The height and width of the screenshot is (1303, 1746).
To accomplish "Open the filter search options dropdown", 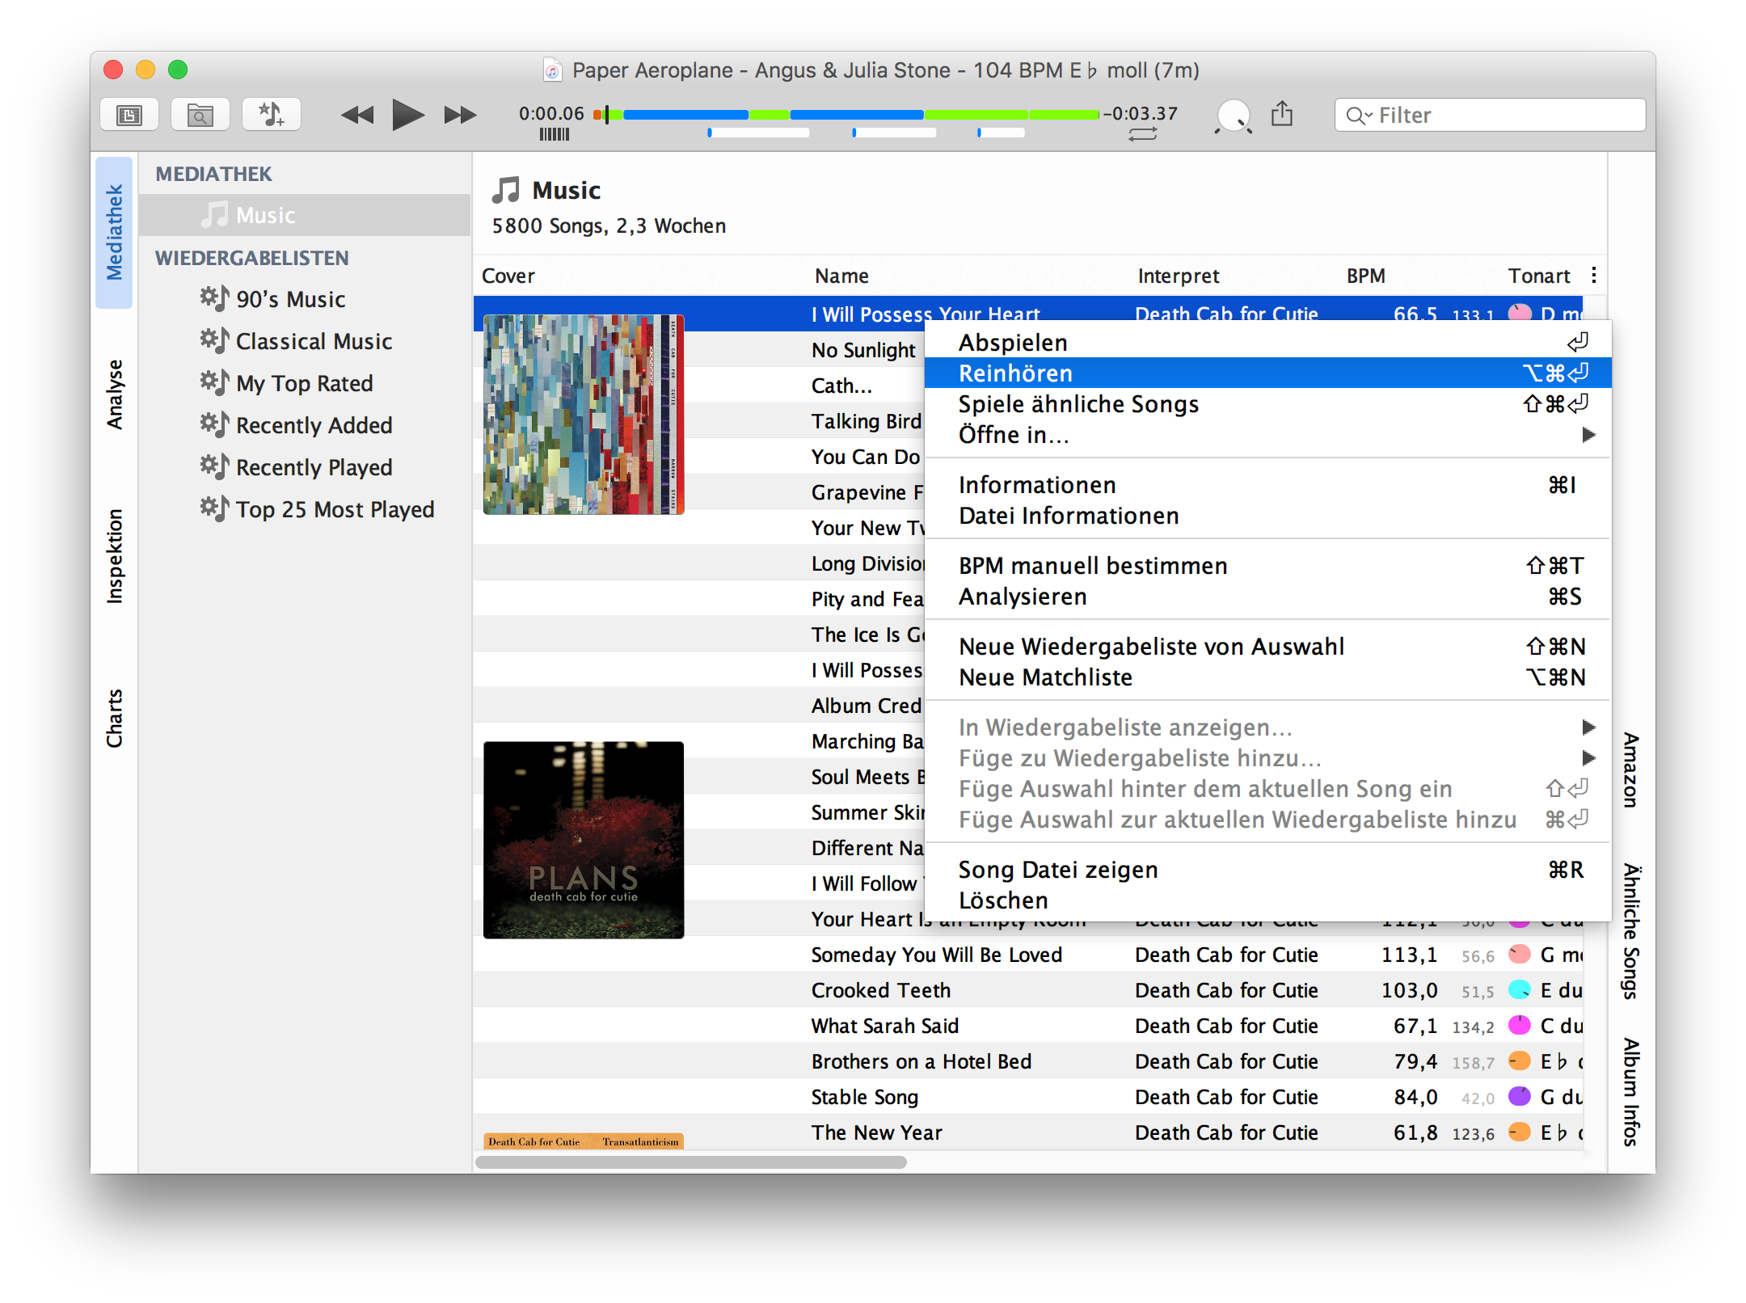I will tap(1358, 116).
